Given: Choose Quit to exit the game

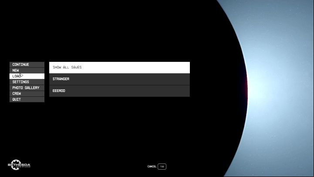Looking at the screenshot, I should tap(27, 99).
